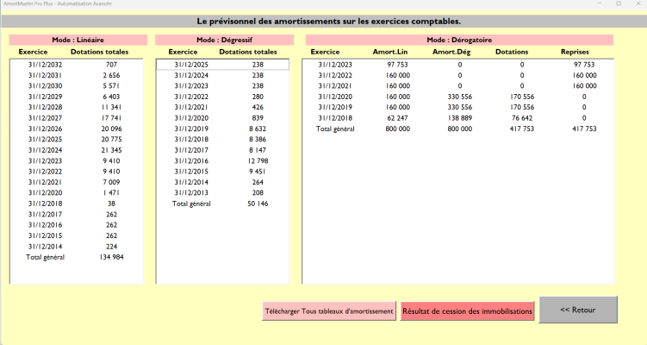The width and height of the screenshot is (647, 345).
Task: Select Dérogatoire row 31/12/2020
Action: pos(457,97)
